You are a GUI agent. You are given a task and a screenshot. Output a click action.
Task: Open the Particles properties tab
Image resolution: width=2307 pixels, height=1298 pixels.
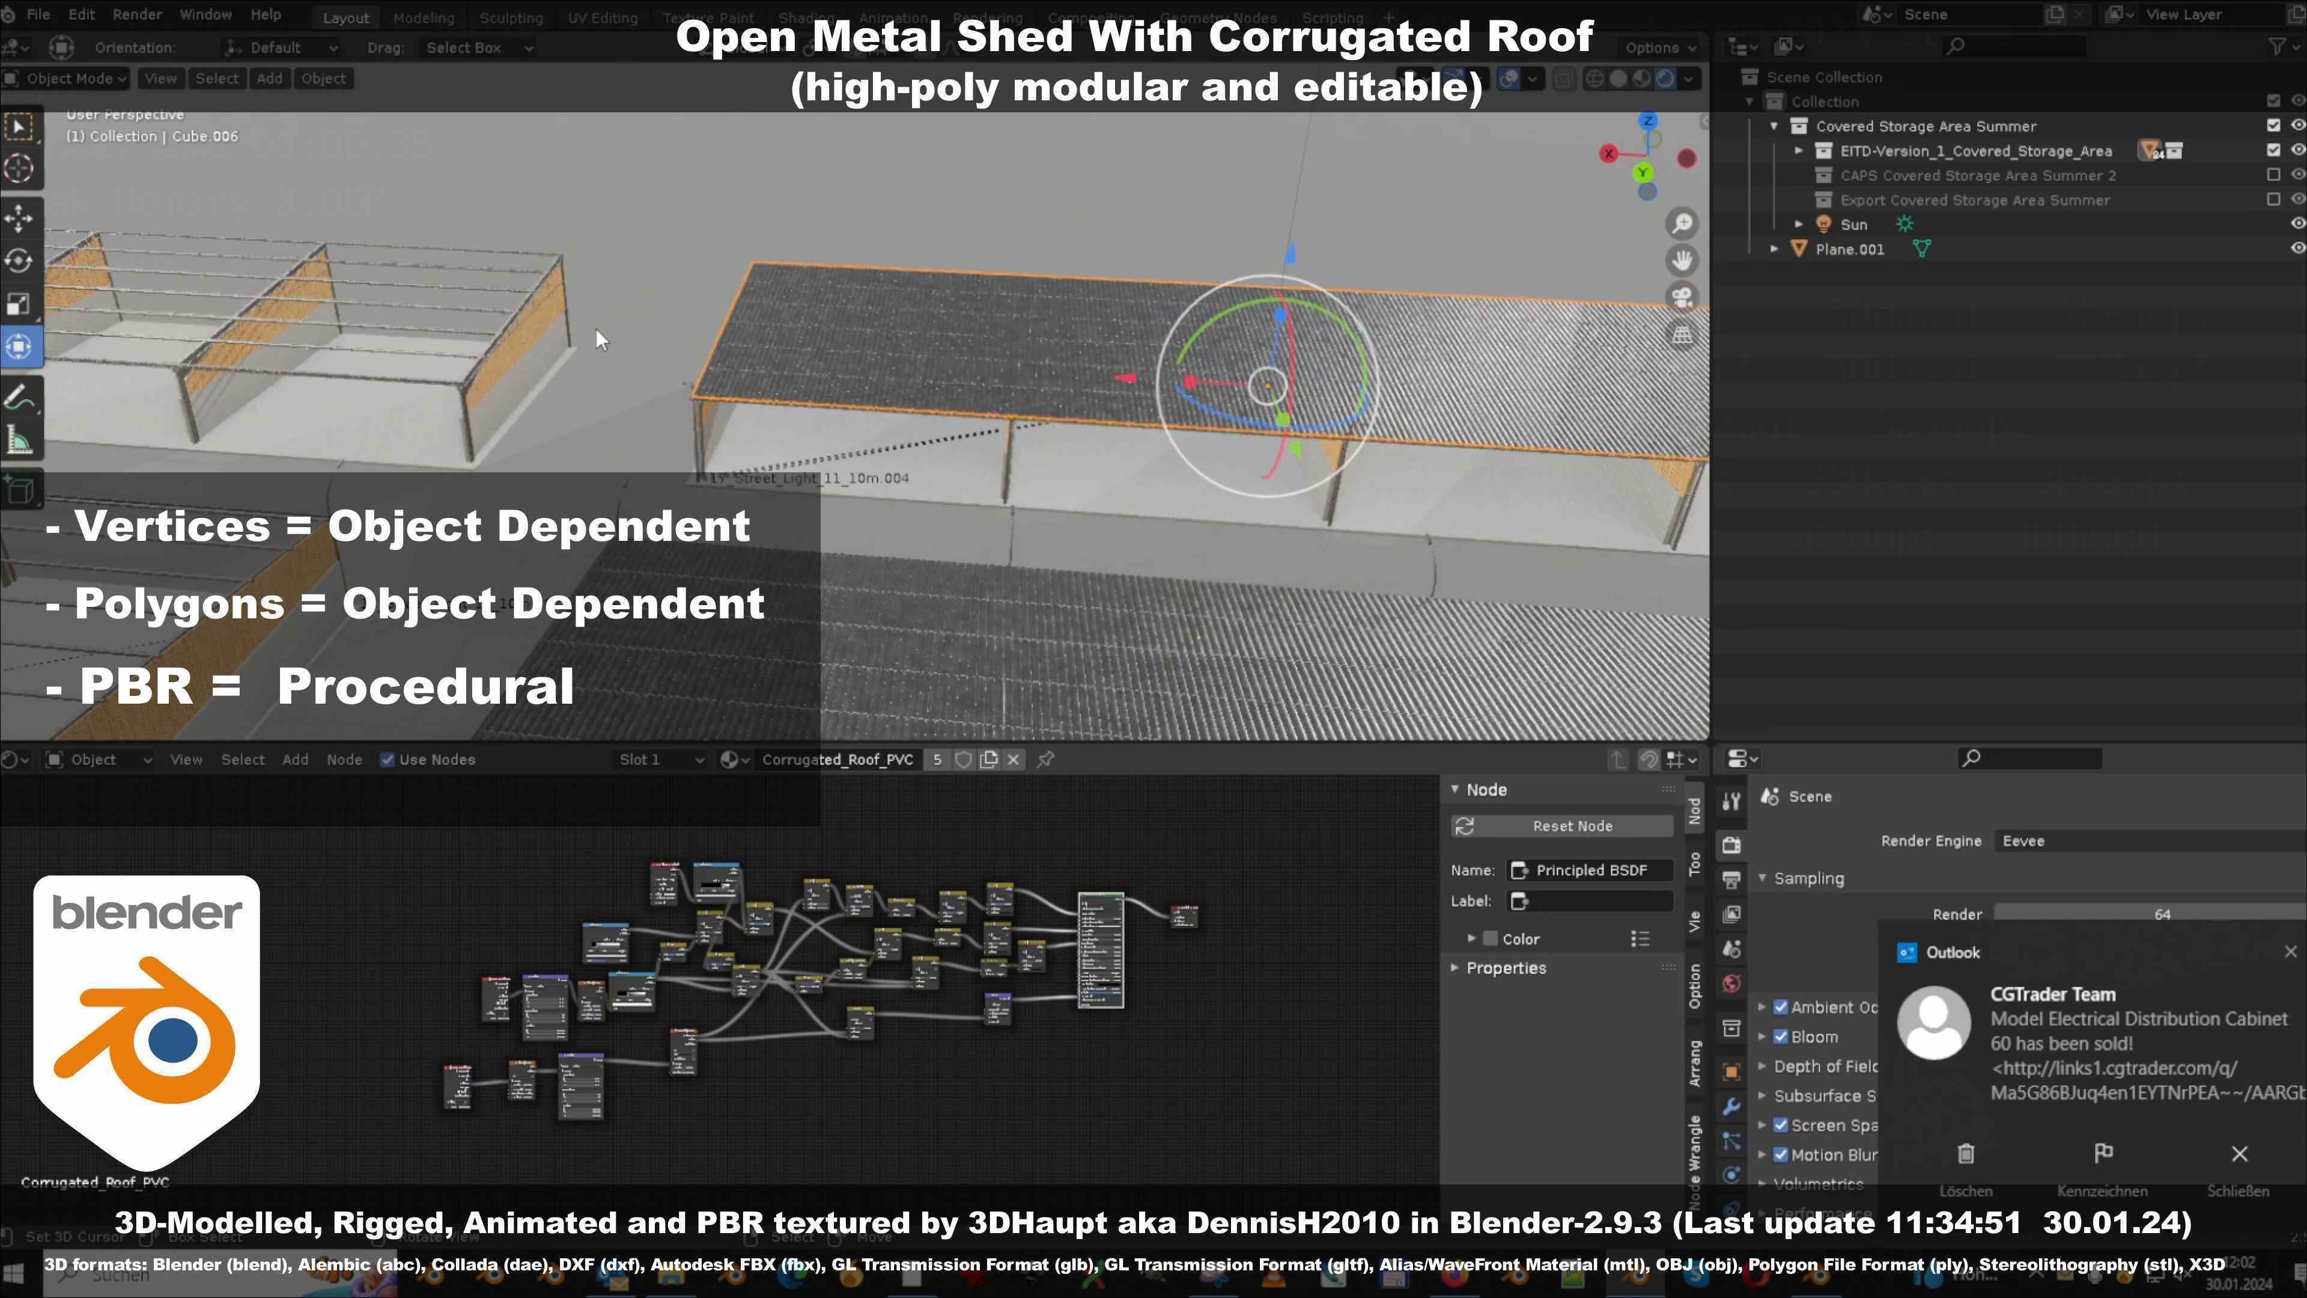(1731, 1142)
